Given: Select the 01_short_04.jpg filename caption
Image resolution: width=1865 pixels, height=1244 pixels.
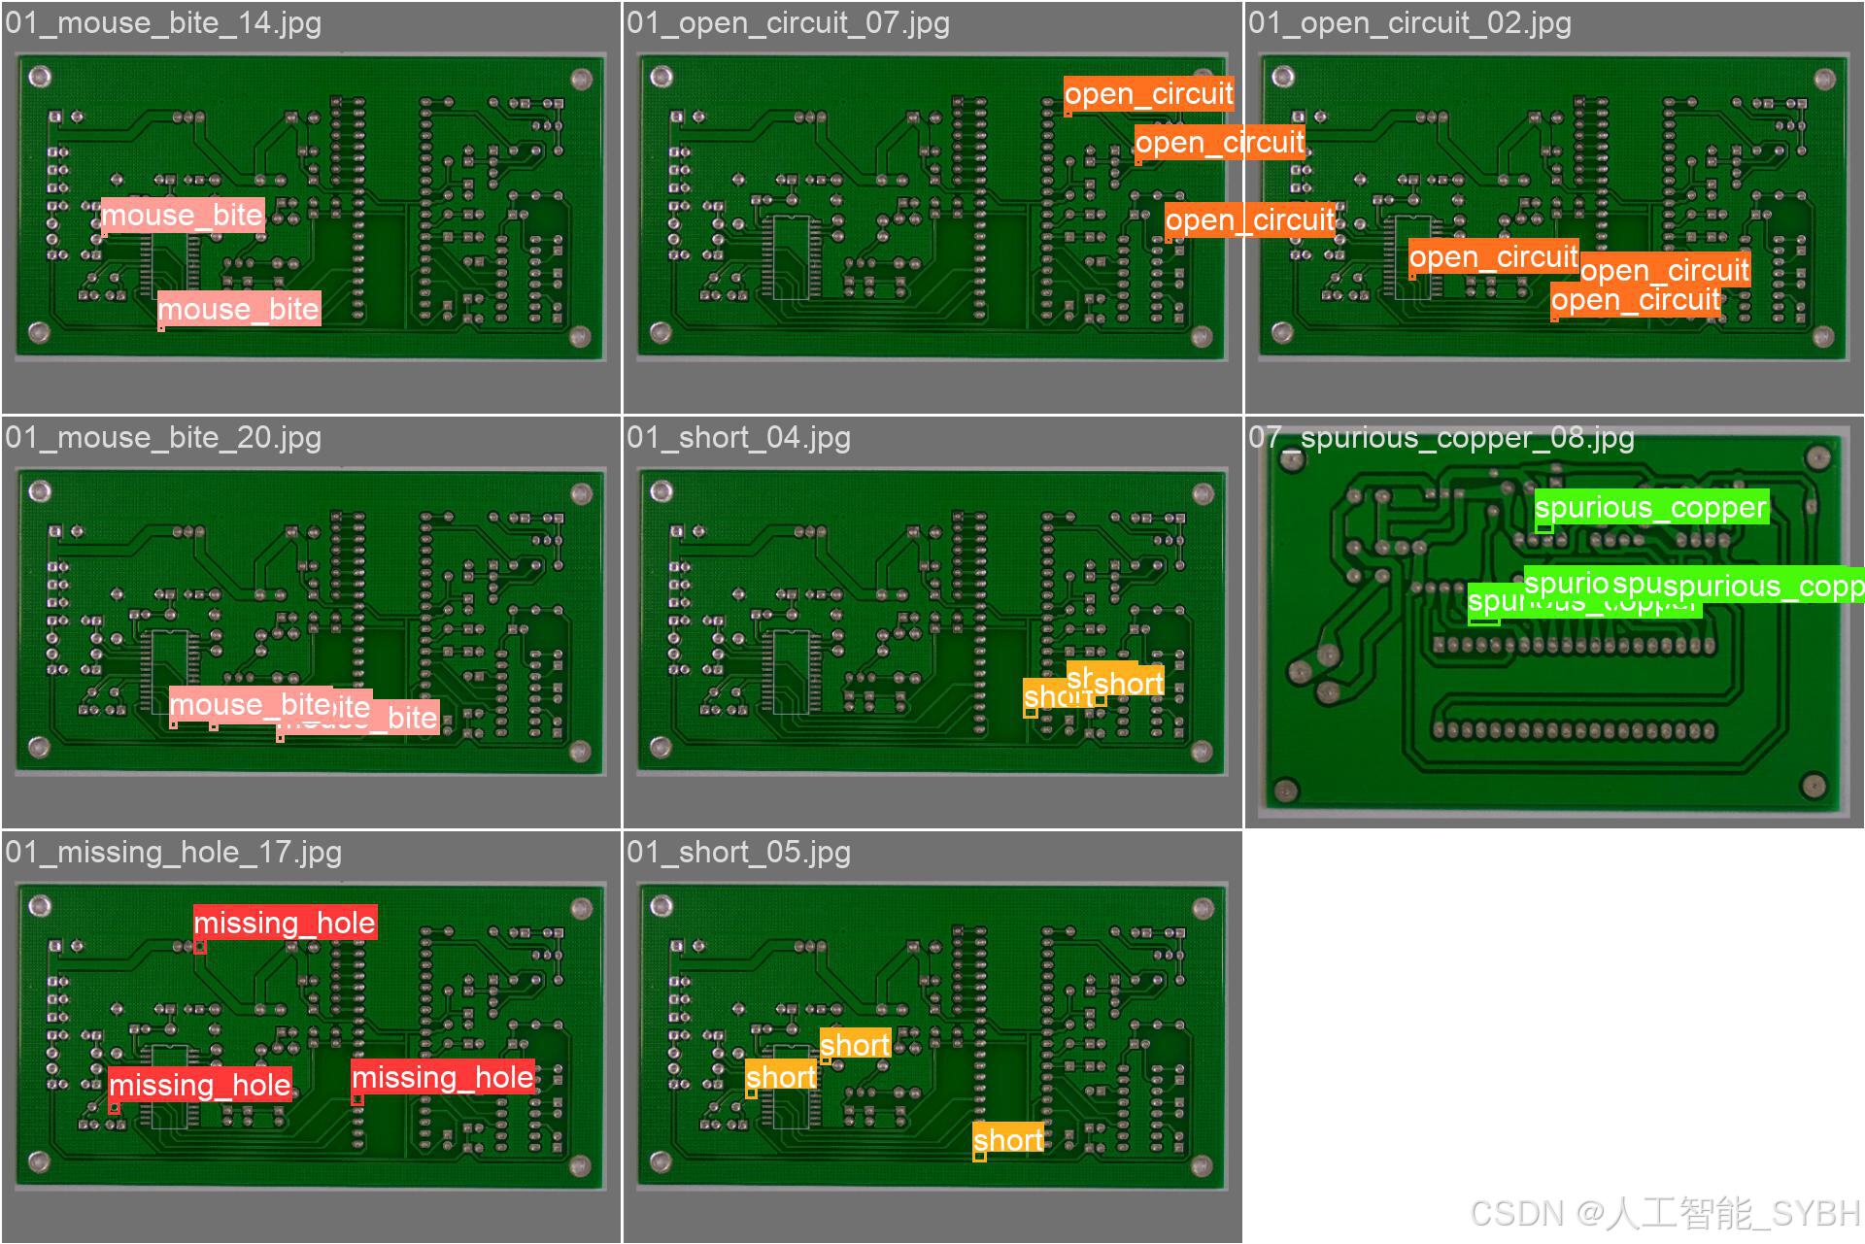Looking at the screenshot, I should (738, 437).
